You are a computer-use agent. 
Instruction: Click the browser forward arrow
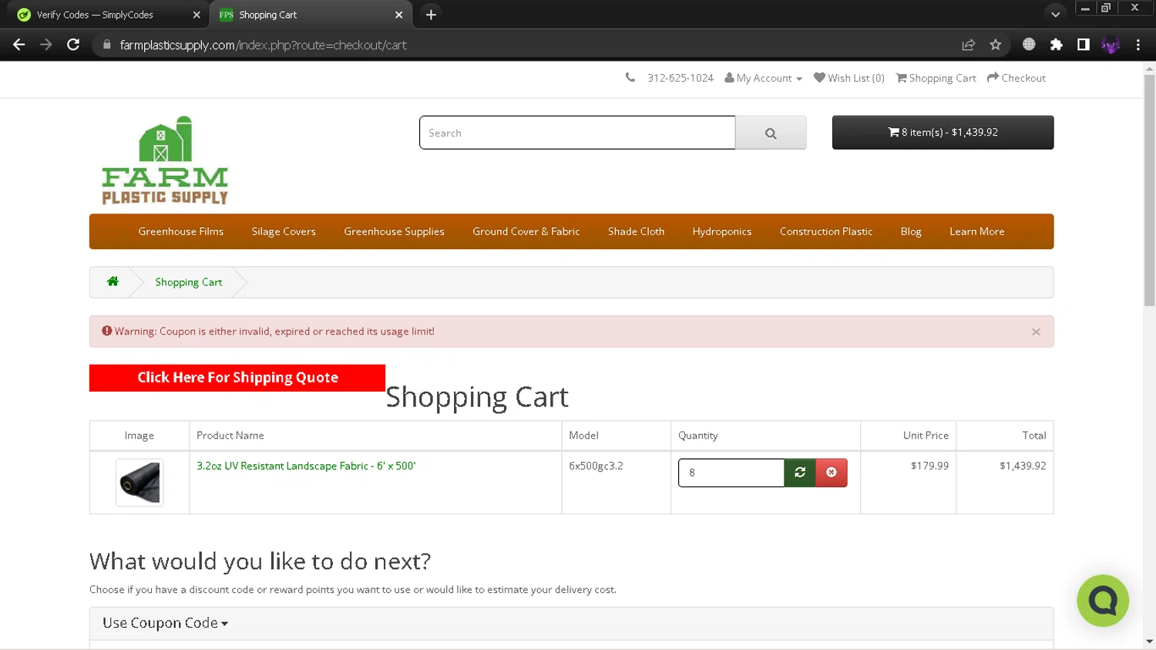(46, 45)
